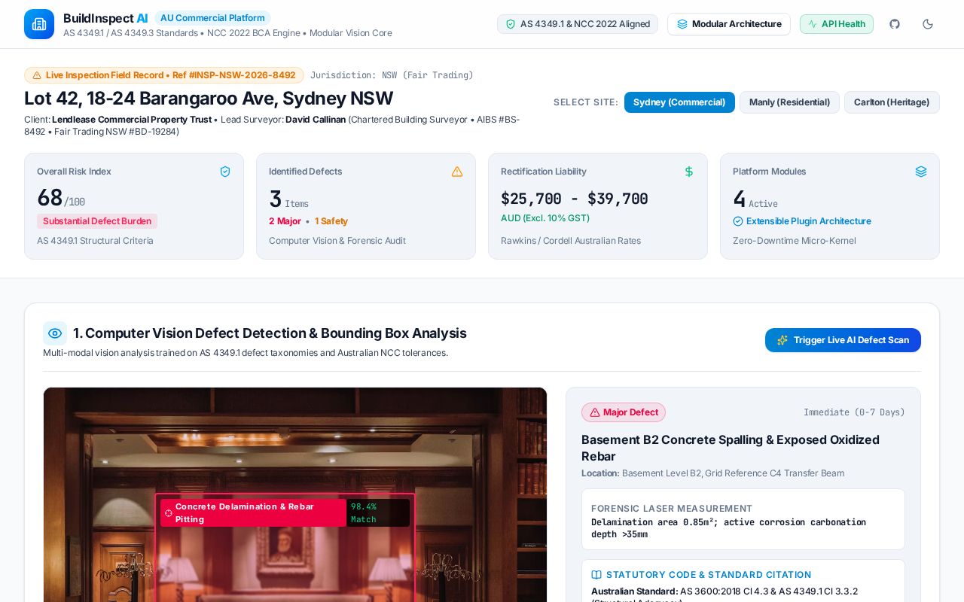
Task: Click the Immediate (0-7 Days) timeframe text
Action: 854,412
